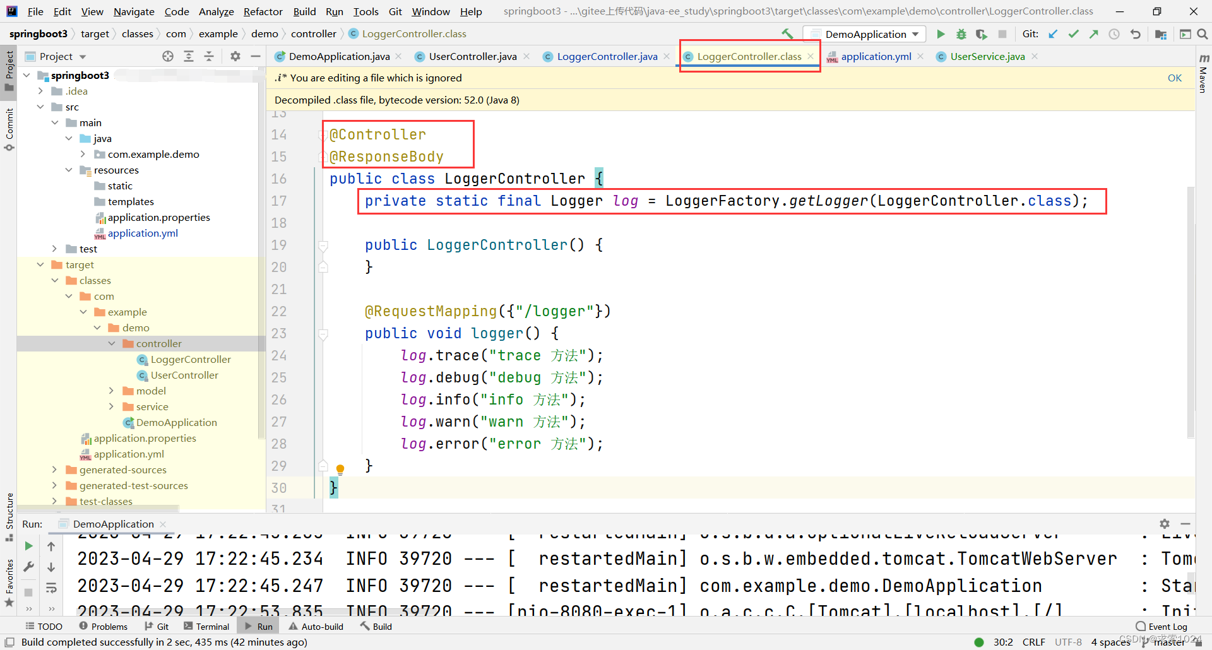Open Search Everywhere magnifier icon
This screenshot has width=1212, height=650.
pos(1203,34)
